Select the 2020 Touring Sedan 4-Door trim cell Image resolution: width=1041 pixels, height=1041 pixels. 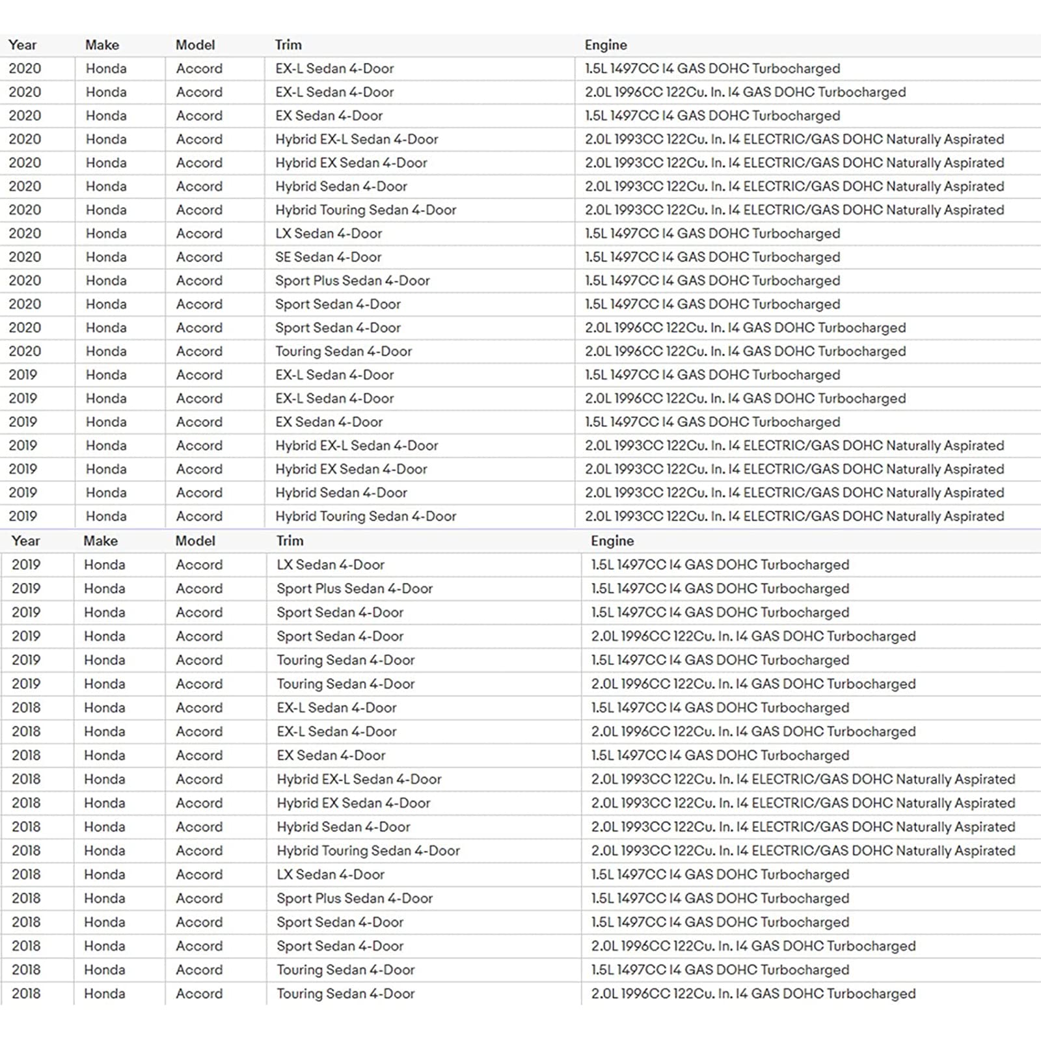coord(420,351)
